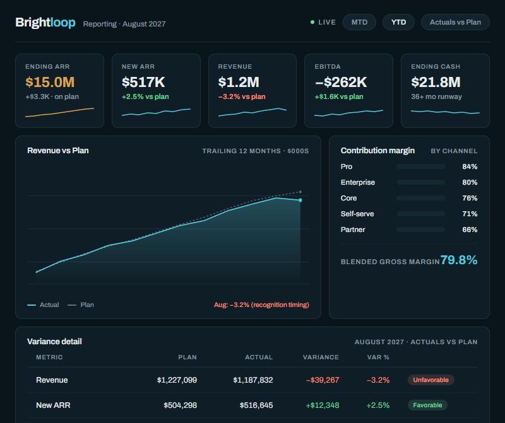This screenshot has height=423, width=505.
Task: Click the Enterprise 80% value
Action: coord(470,182)
